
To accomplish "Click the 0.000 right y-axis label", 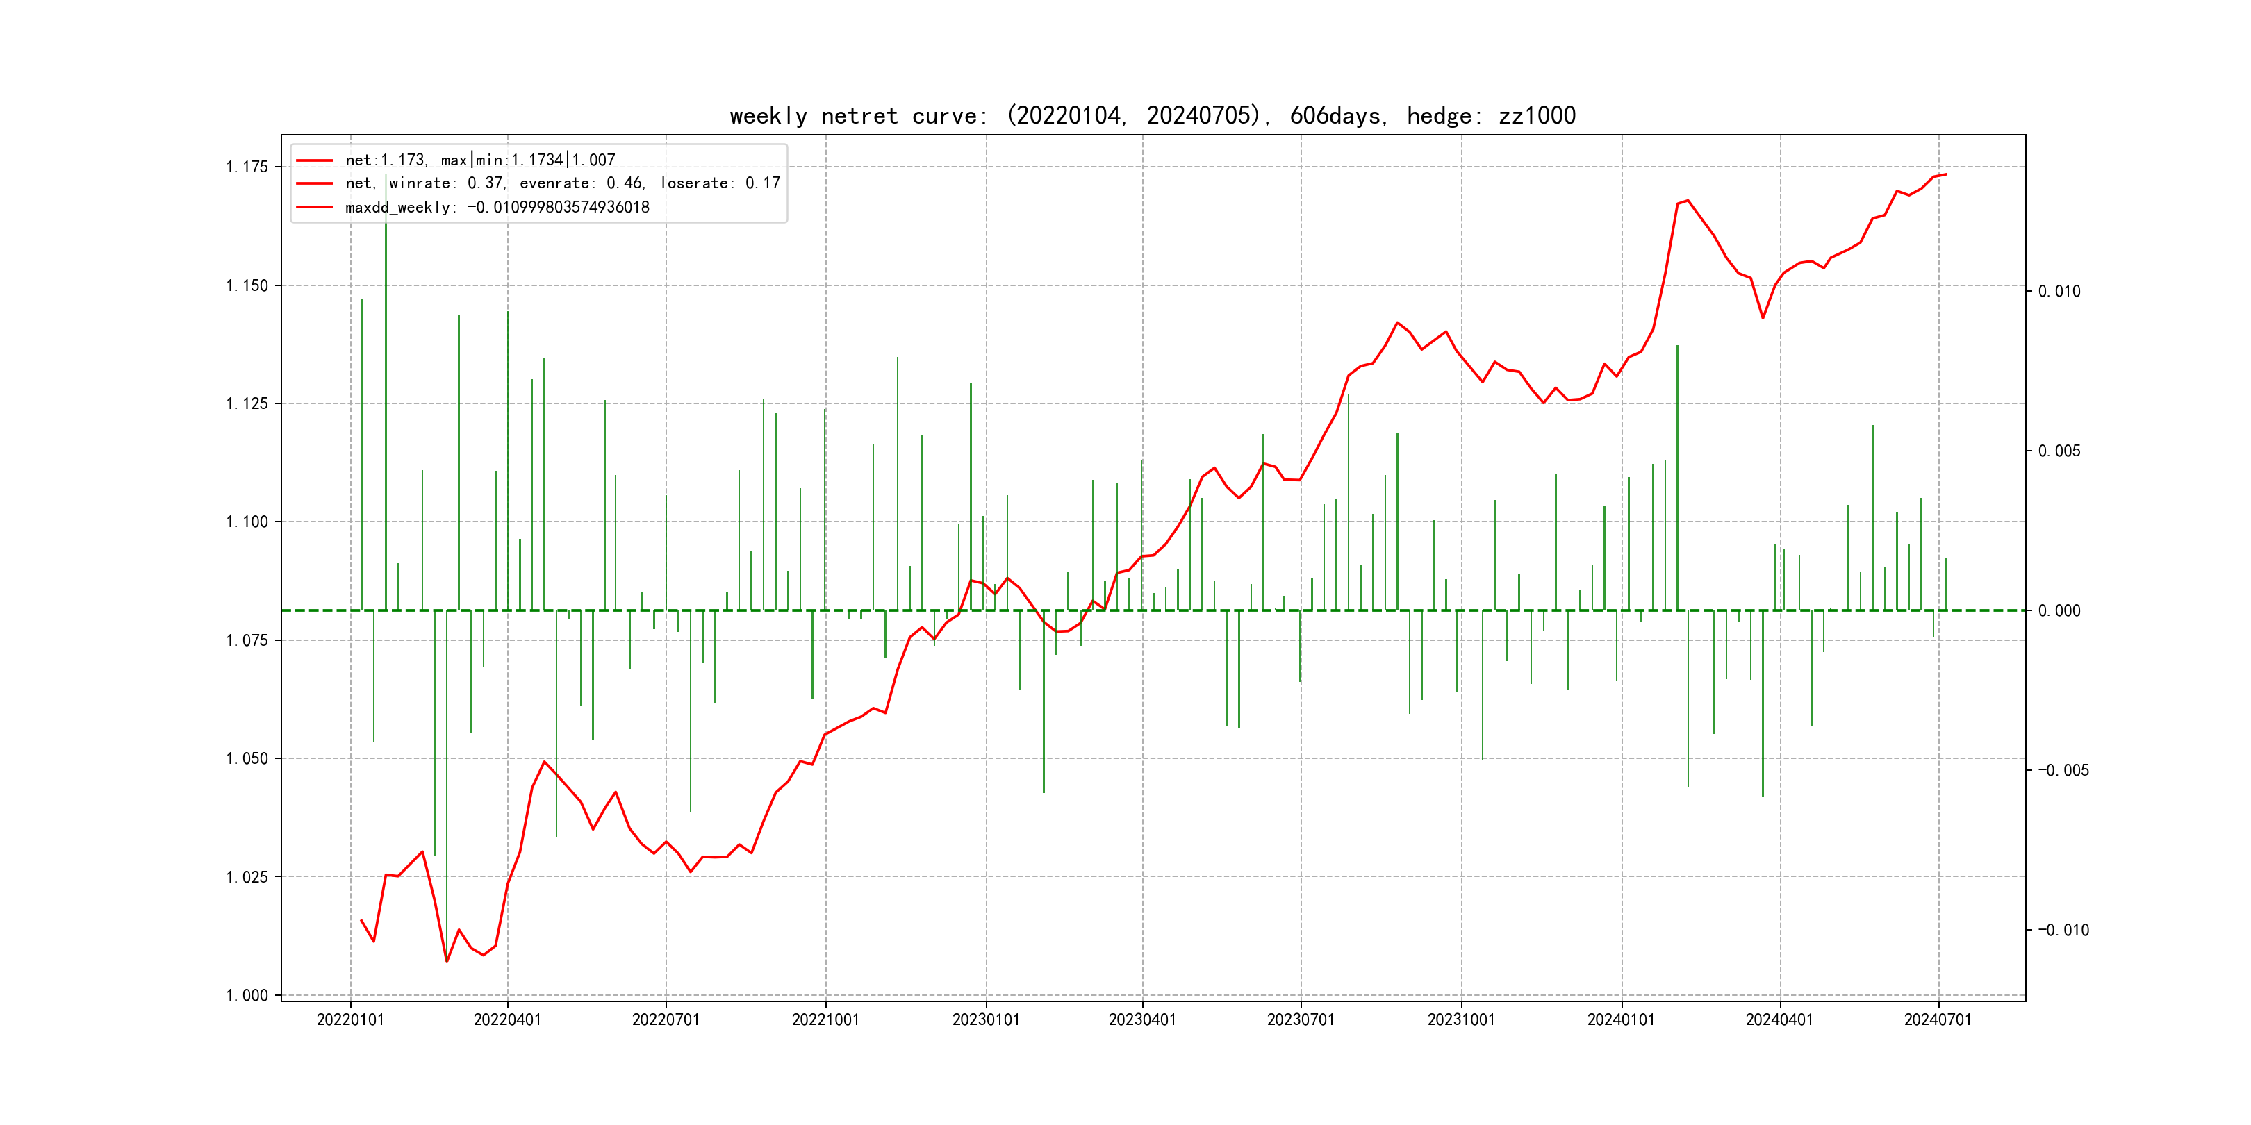I will (x=2059, y=610).
